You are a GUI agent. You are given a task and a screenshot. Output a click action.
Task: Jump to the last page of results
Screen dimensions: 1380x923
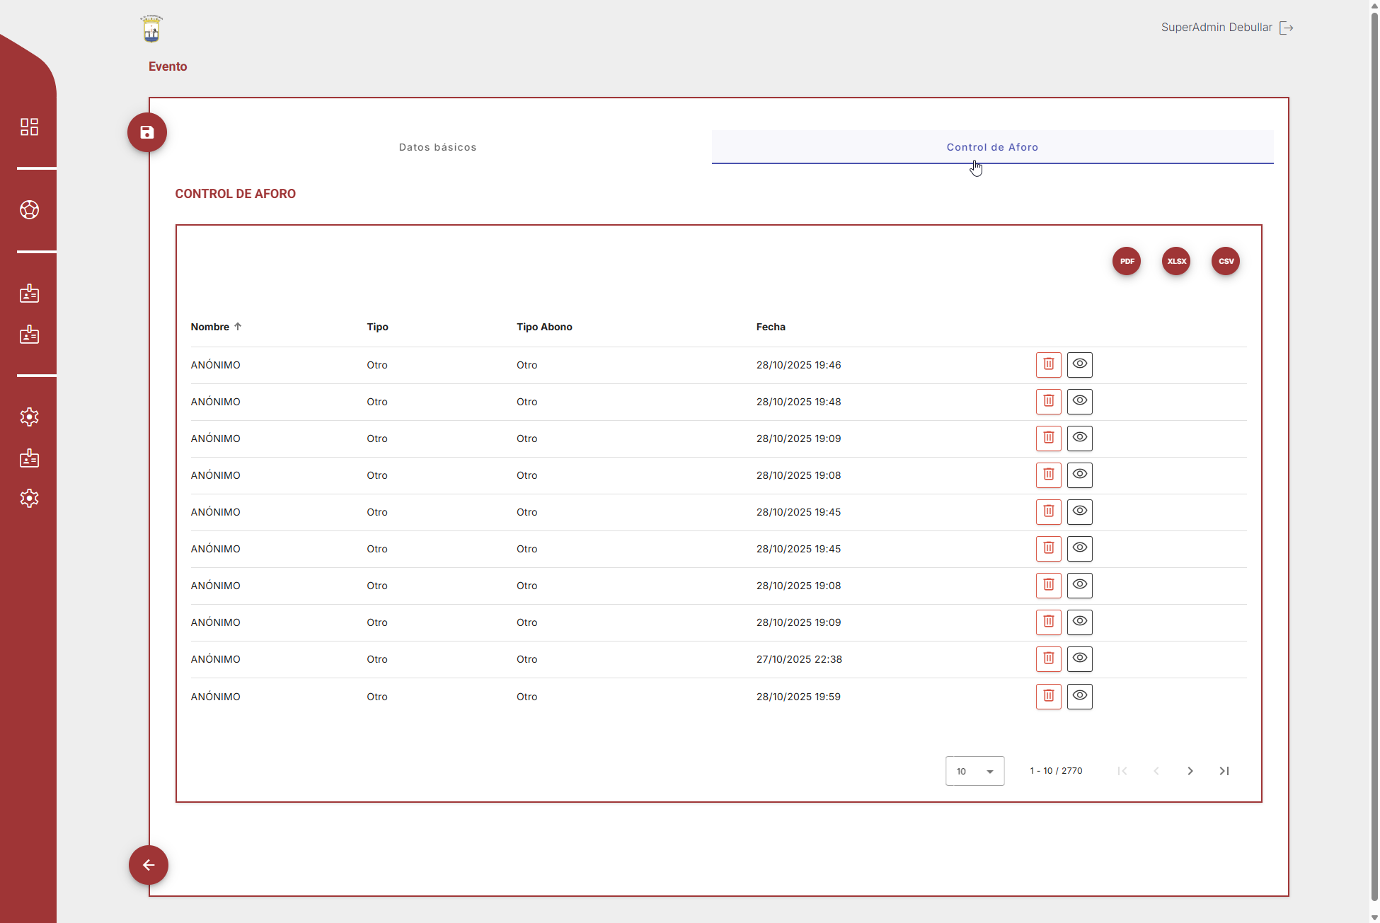1224,771
